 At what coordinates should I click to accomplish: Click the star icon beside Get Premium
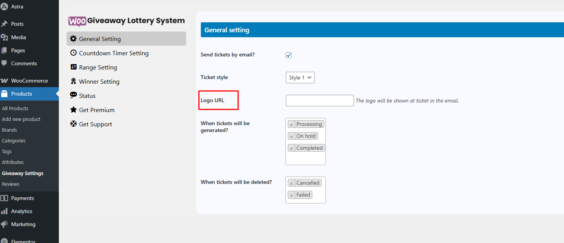73,110
